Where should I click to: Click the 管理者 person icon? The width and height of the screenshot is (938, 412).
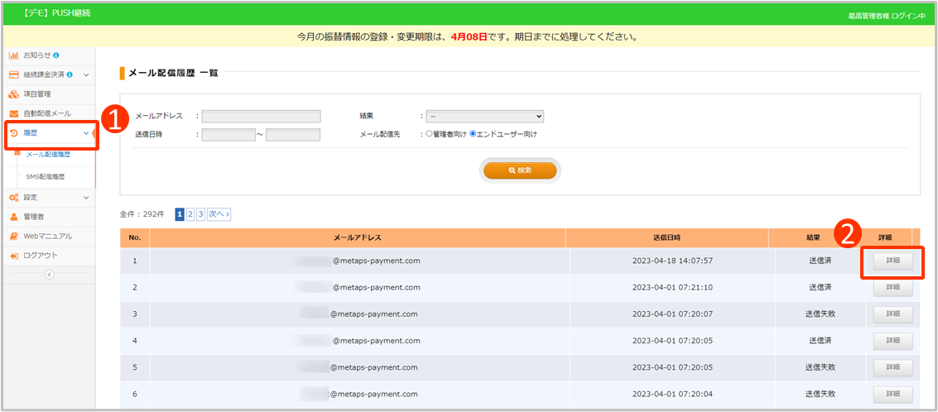click(13, 217)
